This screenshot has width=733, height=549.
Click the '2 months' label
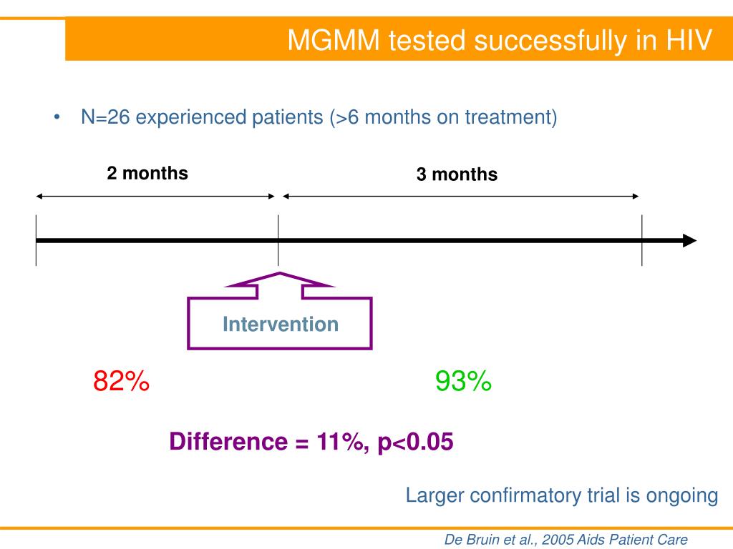click(x=147, y=173)
